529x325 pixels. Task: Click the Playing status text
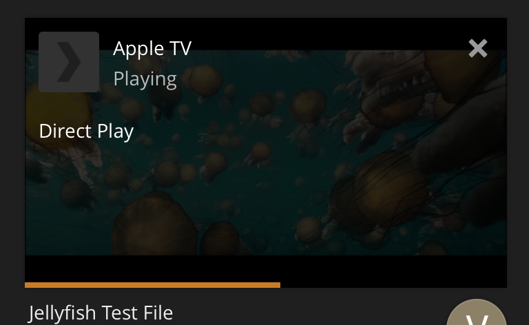pos(145,79)
